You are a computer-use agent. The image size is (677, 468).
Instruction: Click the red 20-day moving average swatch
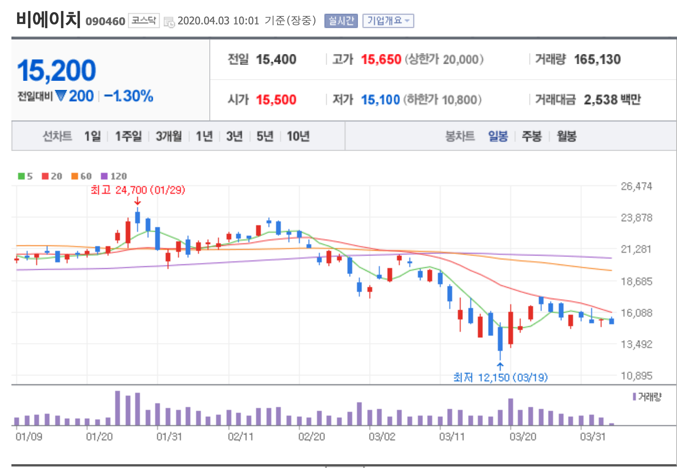point(45,176)
